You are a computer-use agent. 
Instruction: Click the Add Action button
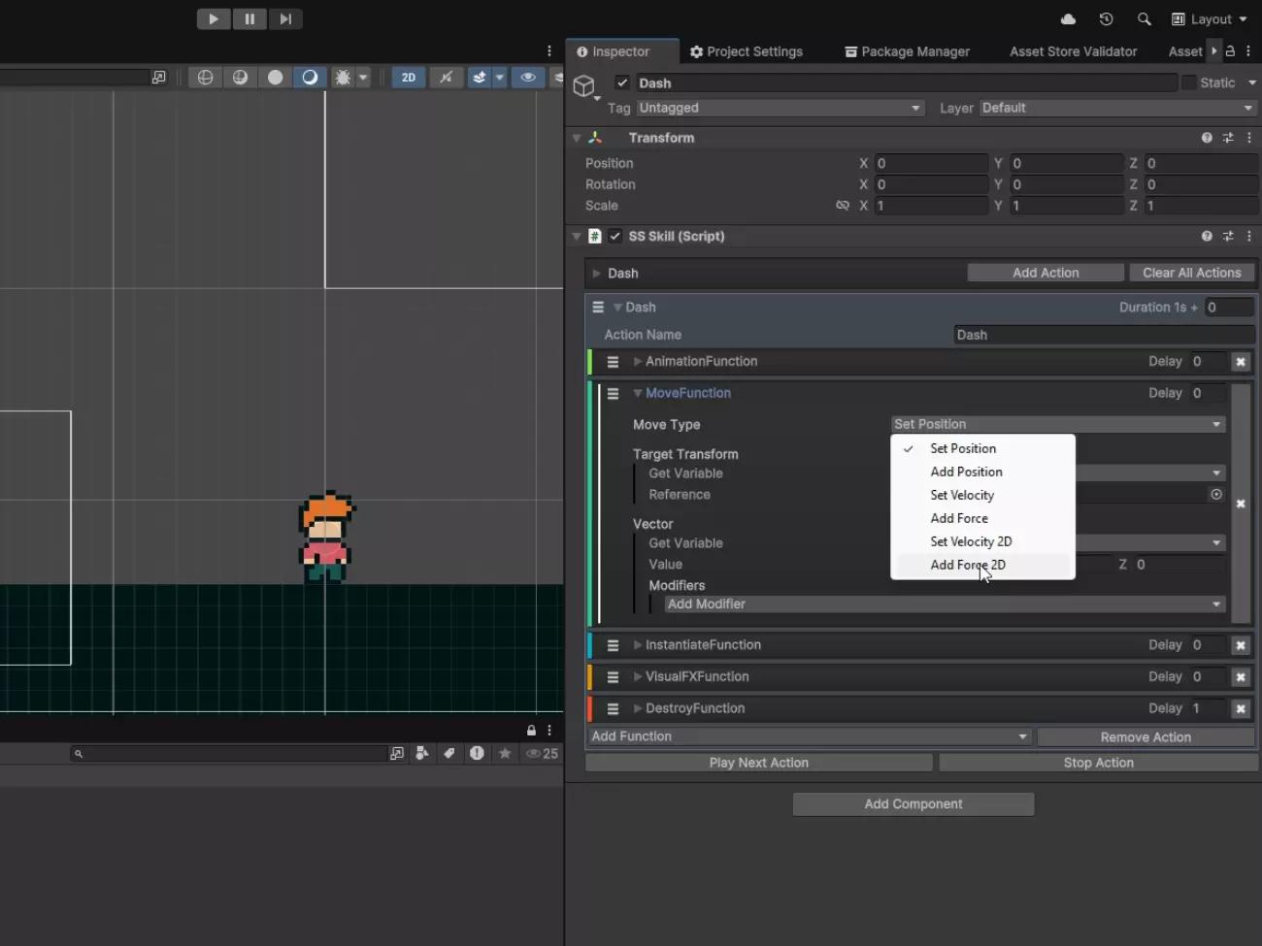1046,273
